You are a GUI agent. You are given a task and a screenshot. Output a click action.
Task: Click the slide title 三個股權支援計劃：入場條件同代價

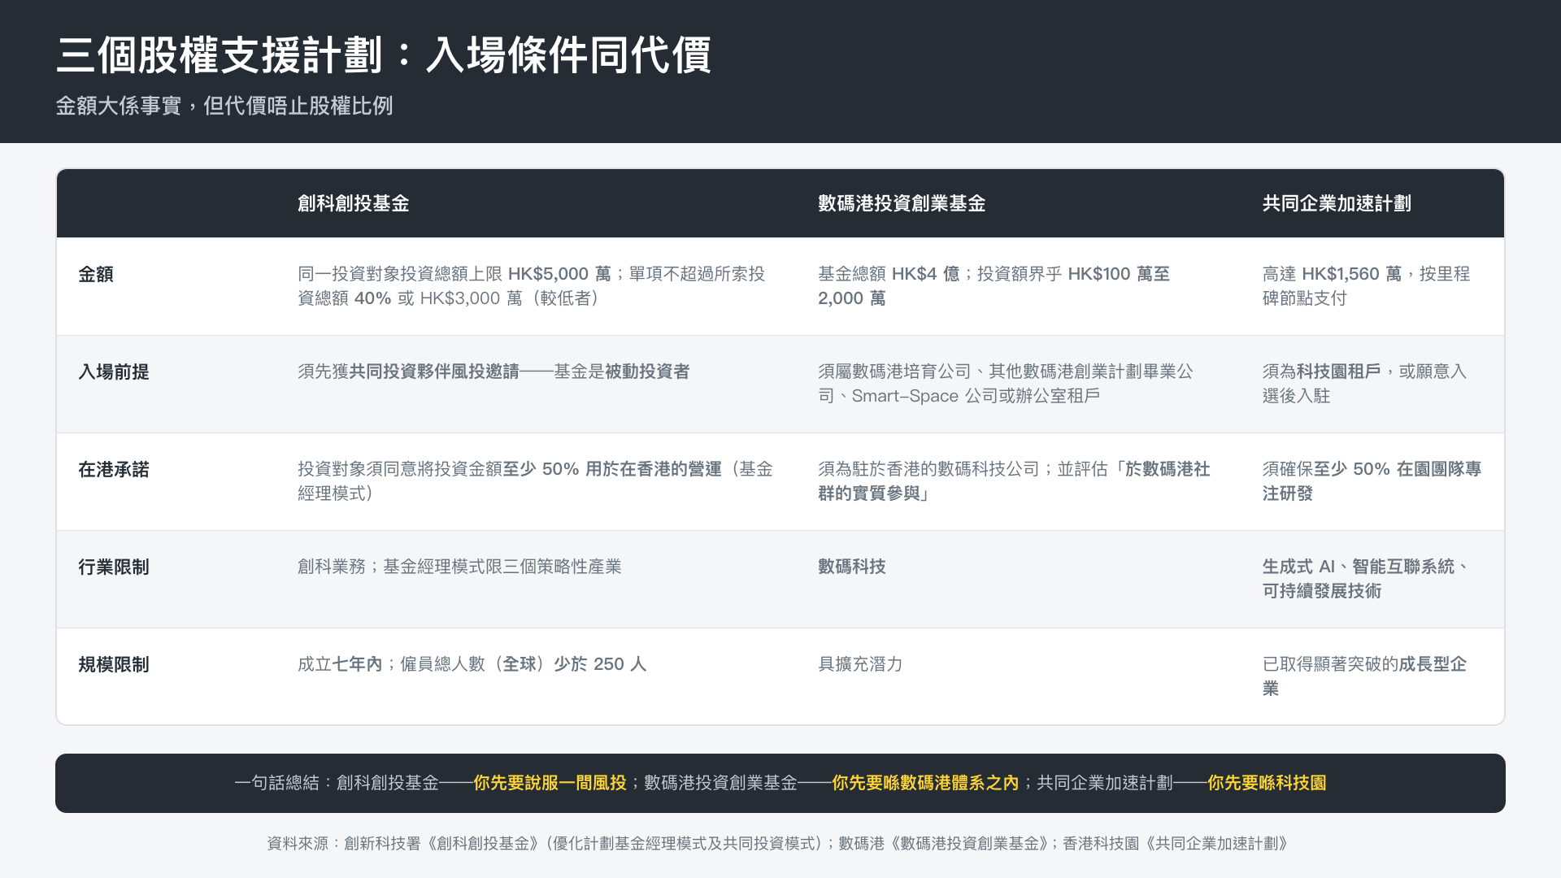(384, 55)
